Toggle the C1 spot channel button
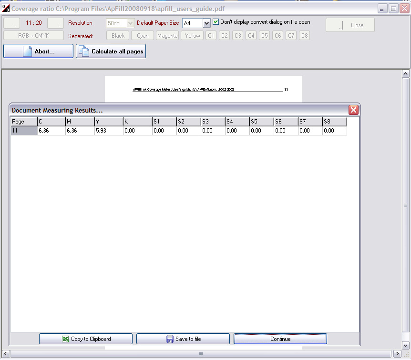This screenshot has width=411, height=360. point(211,36)
